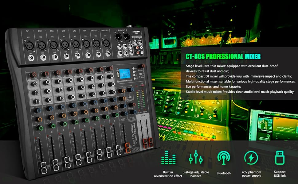Click the folder icon on the LCD display
The image size is (298, 184).
(121, 75)
